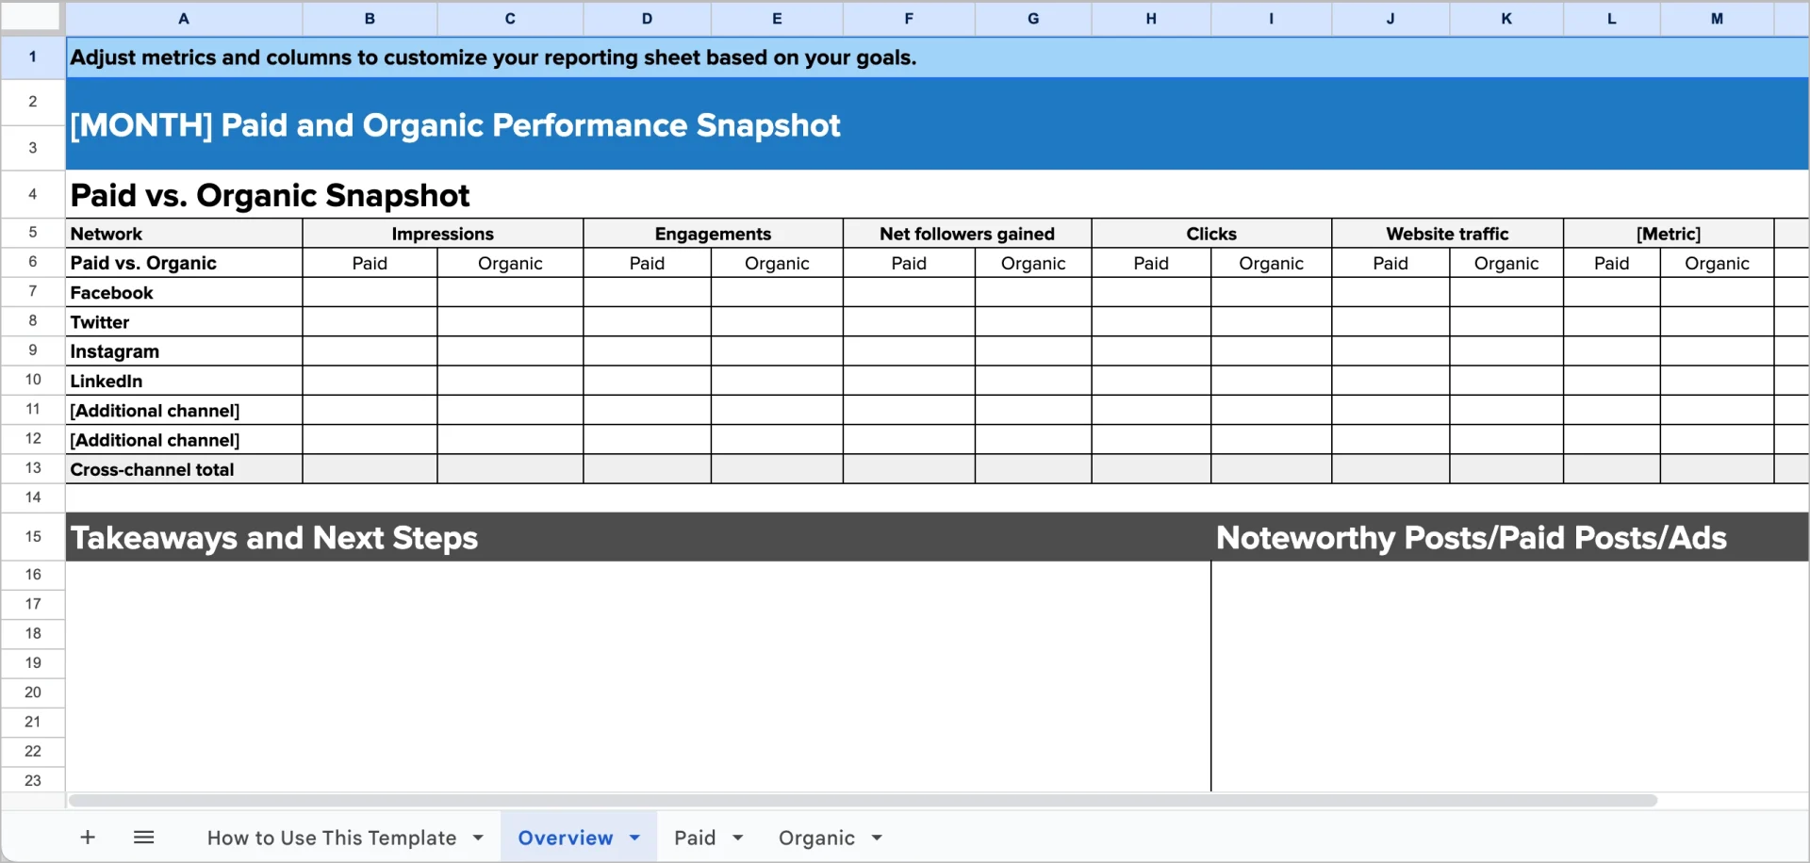Select row 7 header
1810x863 pixels.
32,292
